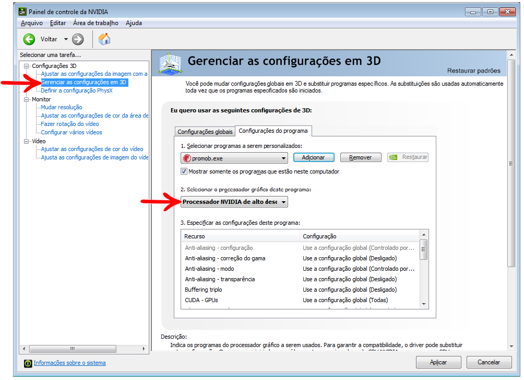Click the main panel scroll up arrow

pos(511,54)
